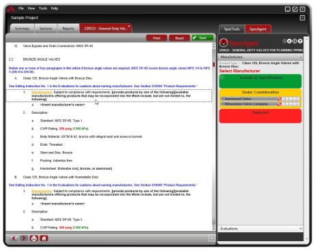Click the Save button
The image size is (315, 250).
click(202, 38)
